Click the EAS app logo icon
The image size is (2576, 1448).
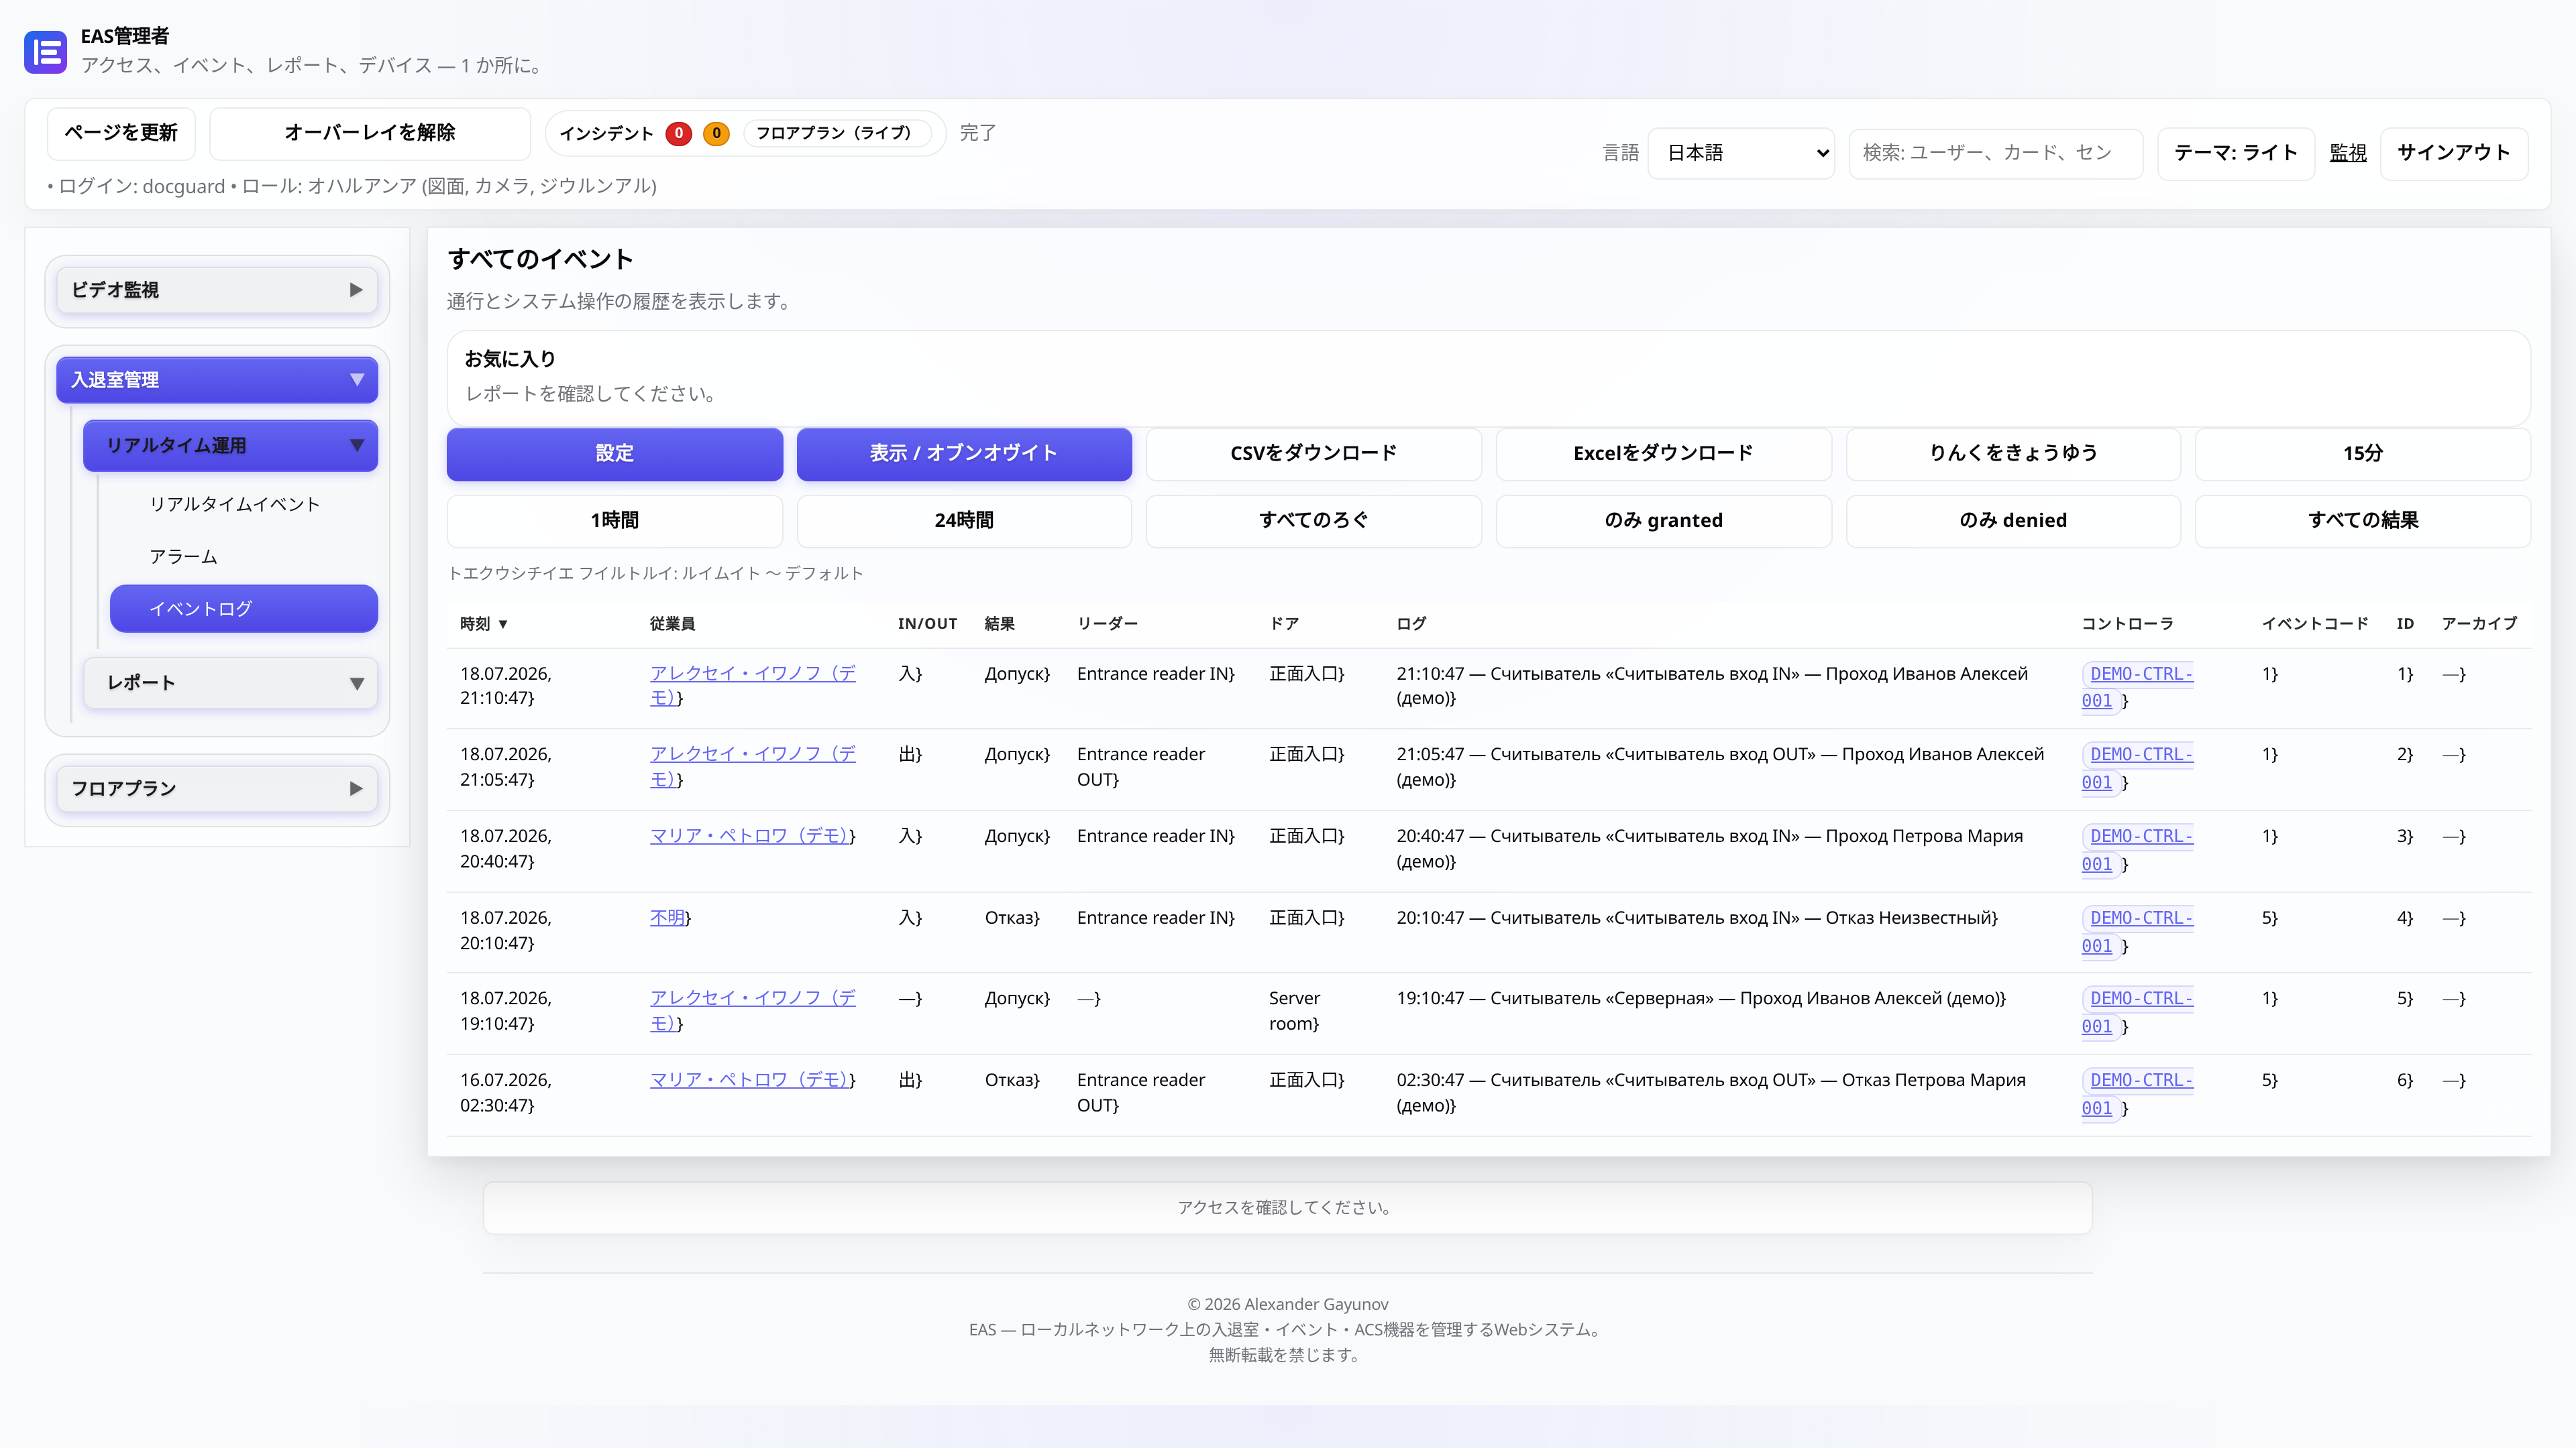45,51
